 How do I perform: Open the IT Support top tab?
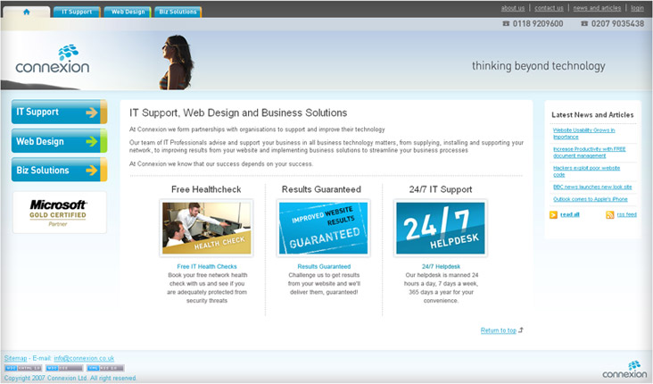tap(76, 13)
